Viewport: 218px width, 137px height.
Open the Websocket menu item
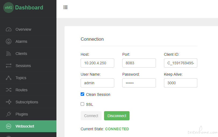pos(25,126)
